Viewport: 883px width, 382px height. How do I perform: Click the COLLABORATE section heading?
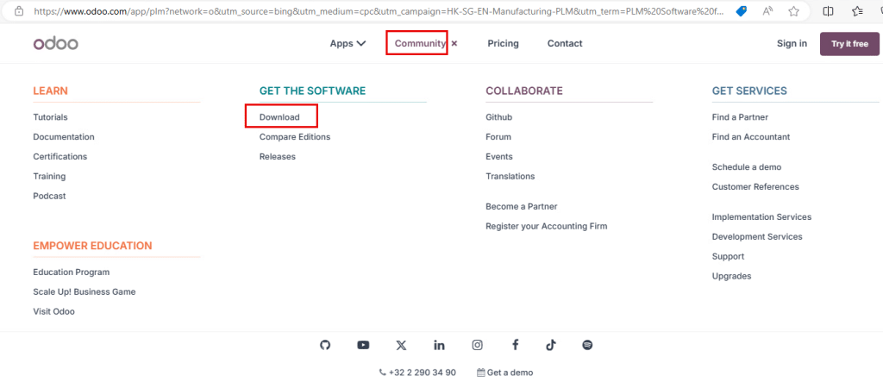(524, 91)
